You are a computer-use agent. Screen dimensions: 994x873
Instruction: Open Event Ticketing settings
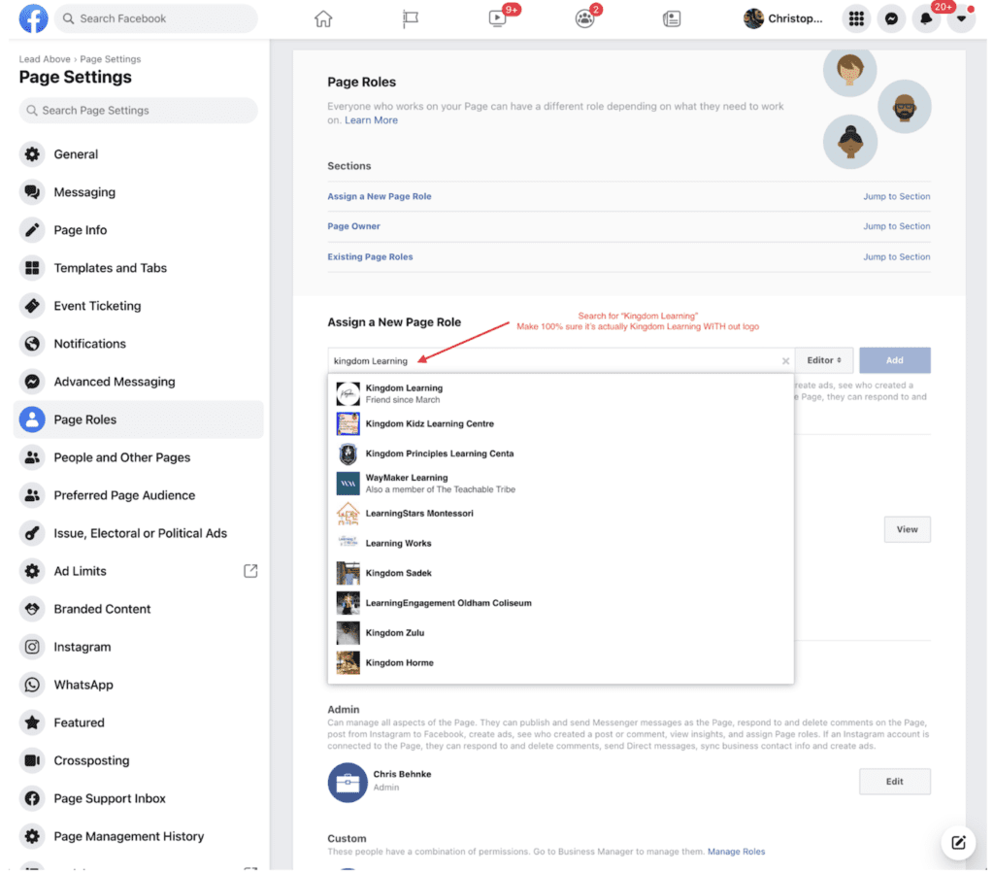tap(138, 306)
